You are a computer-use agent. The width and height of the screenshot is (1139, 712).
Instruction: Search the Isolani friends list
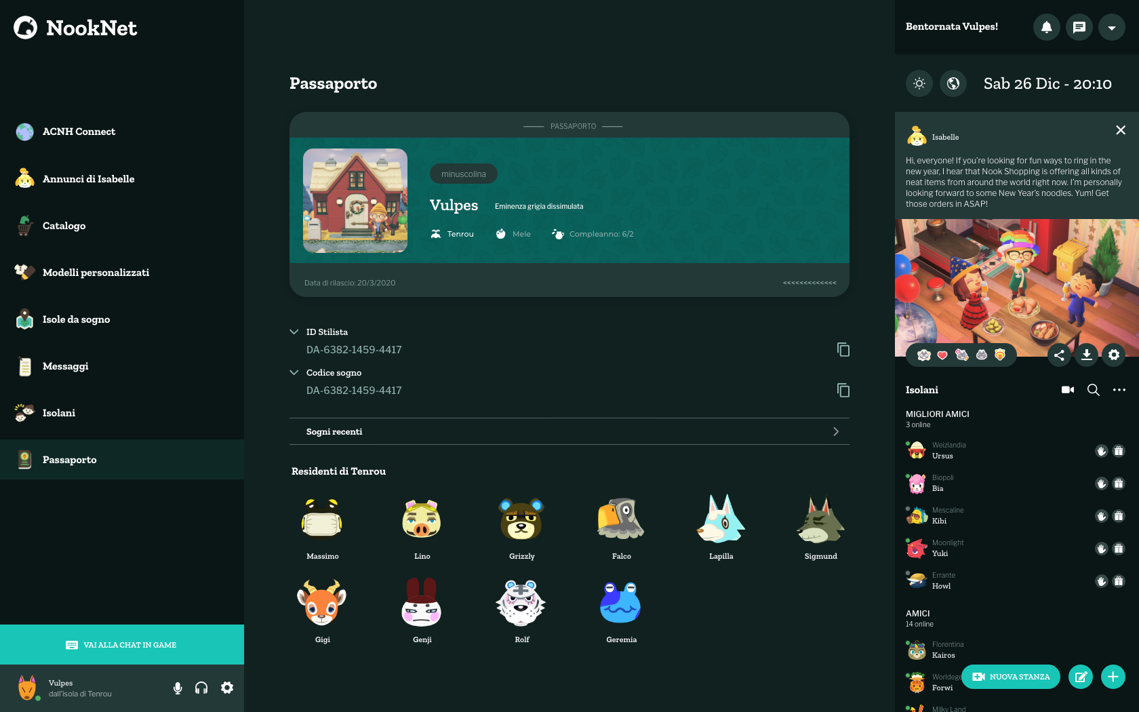[x=1094, y=390]
